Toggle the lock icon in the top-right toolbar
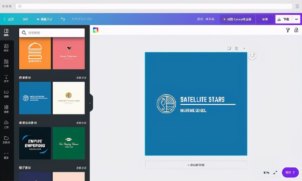 coord(296,30)
